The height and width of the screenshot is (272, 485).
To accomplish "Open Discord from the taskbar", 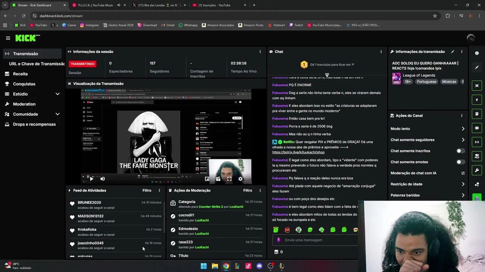I will 259,266.
